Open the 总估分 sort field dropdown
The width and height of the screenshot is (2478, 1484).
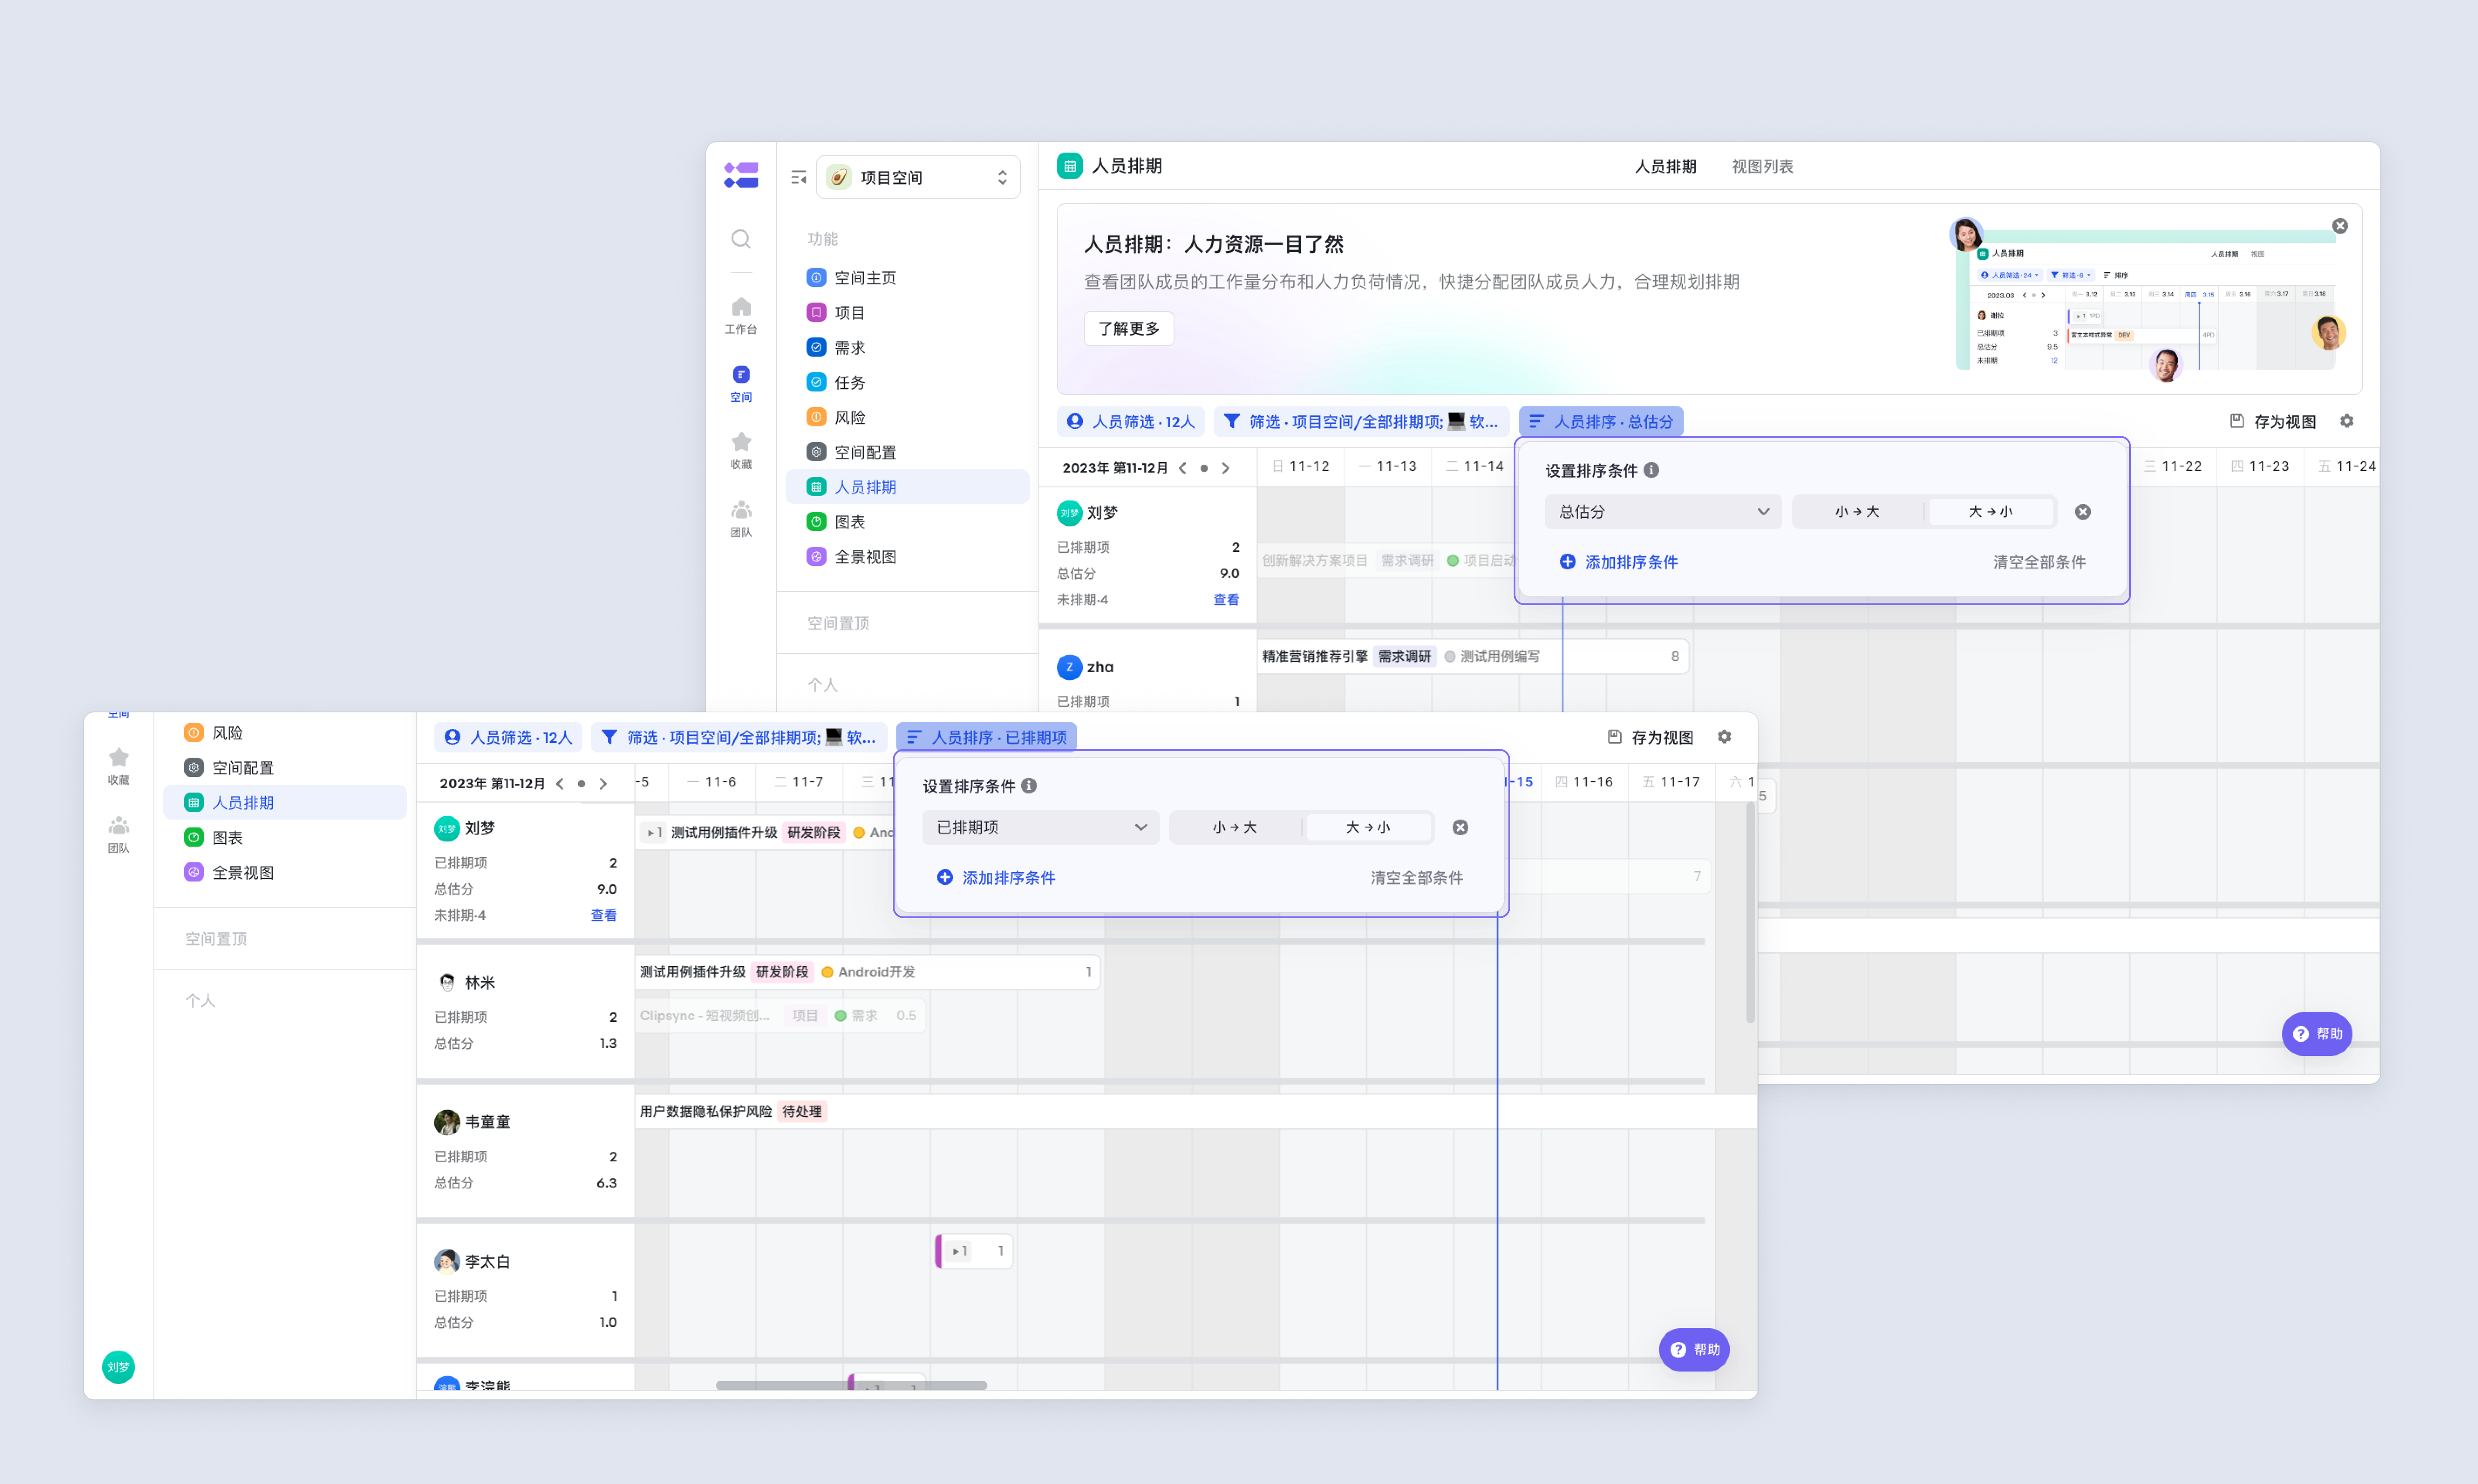[x=1663, y=512]
